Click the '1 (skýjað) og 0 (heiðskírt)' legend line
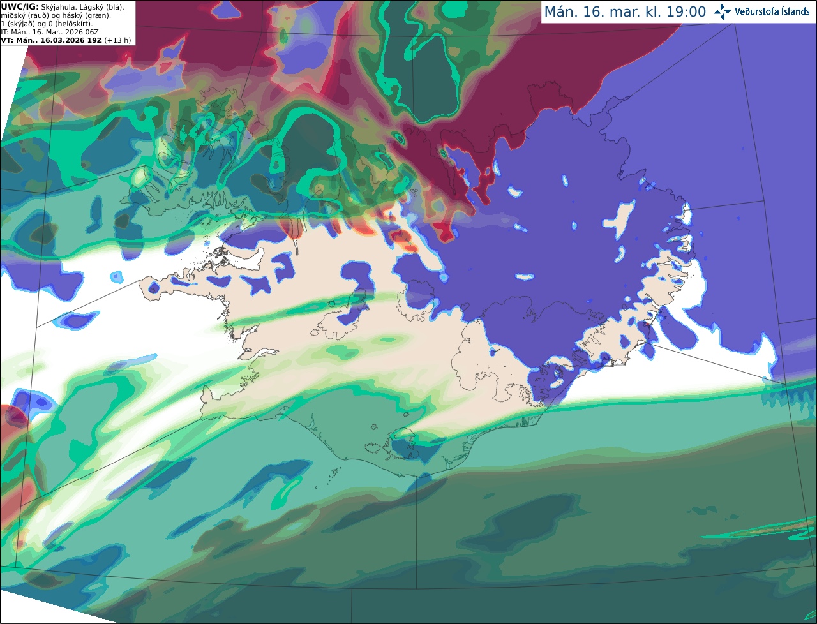Screen dimensions: 817x624 pyautogui.click(x=47, y=24)
